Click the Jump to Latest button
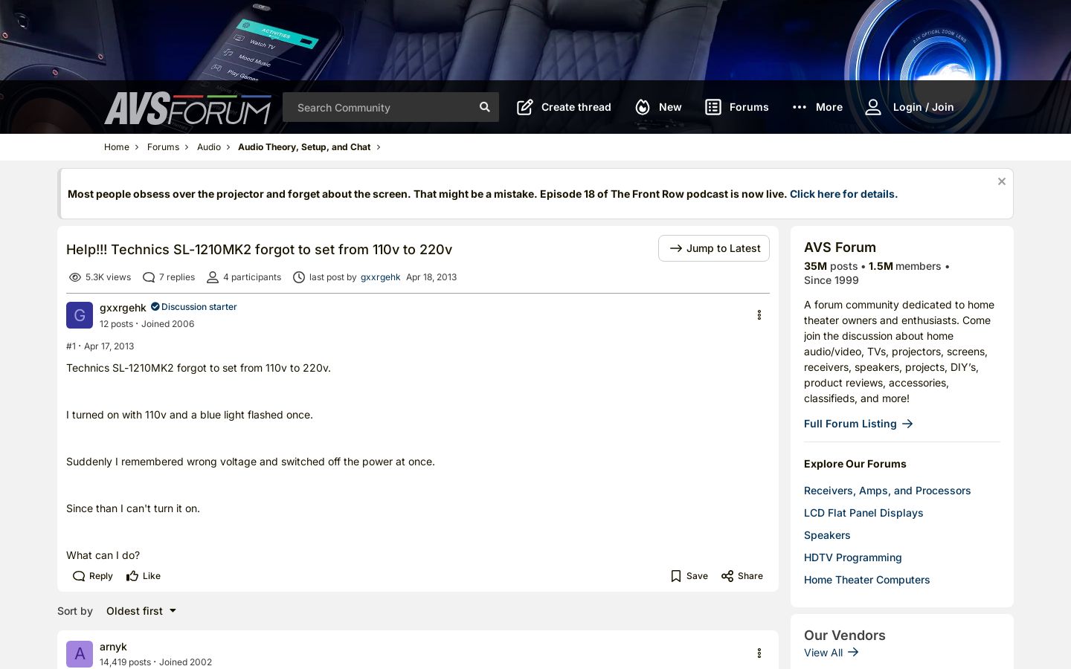 pos(714,248)
